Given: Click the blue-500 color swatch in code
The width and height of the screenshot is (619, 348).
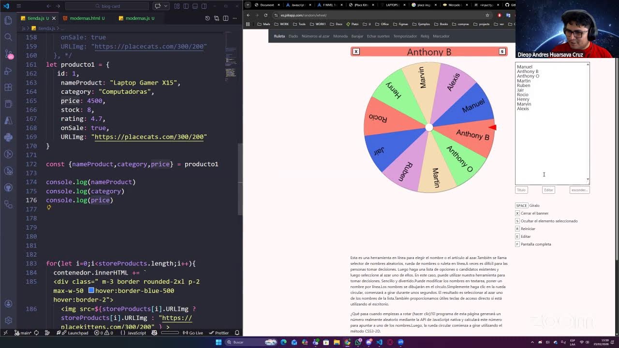Looking at the screenshot, I should 91,290.
